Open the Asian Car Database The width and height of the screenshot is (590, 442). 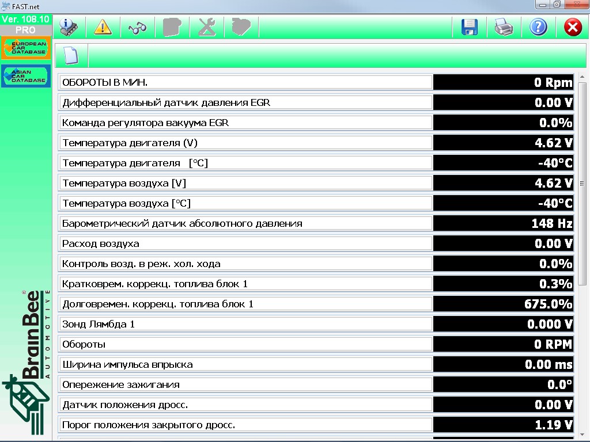26,76
